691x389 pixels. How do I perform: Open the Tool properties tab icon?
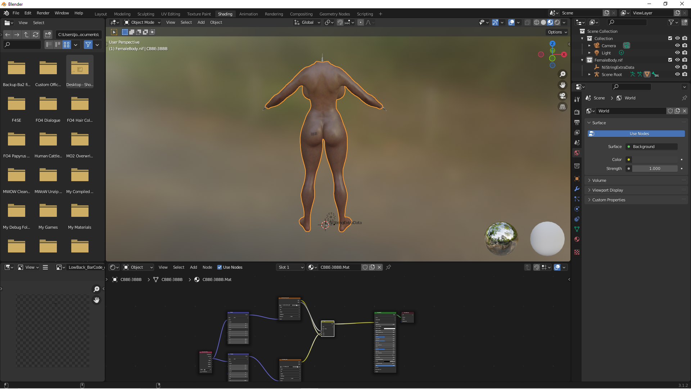[577, 99]
